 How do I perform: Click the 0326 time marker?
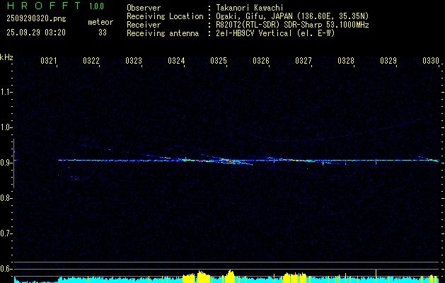click(x=261, y=61)
